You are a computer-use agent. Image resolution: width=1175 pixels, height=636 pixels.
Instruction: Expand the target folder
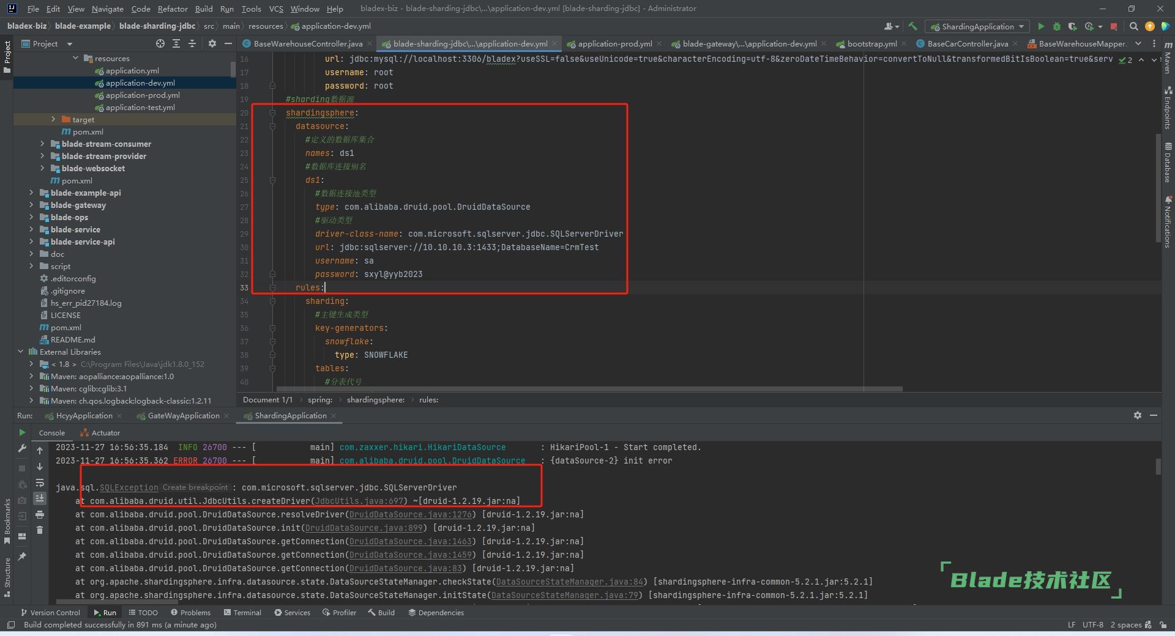(54, 119)
